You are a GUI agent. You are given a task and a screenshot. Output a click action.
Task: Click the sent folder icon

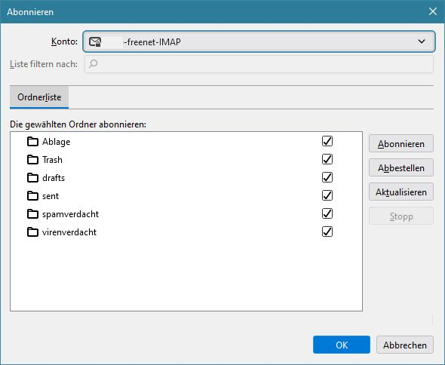[x=32, y=196]
